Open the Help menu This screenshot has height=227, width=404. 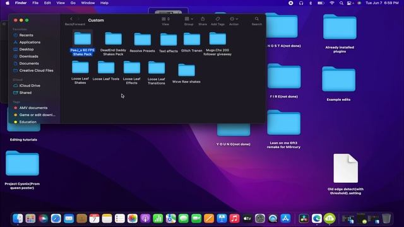[104, 3]
